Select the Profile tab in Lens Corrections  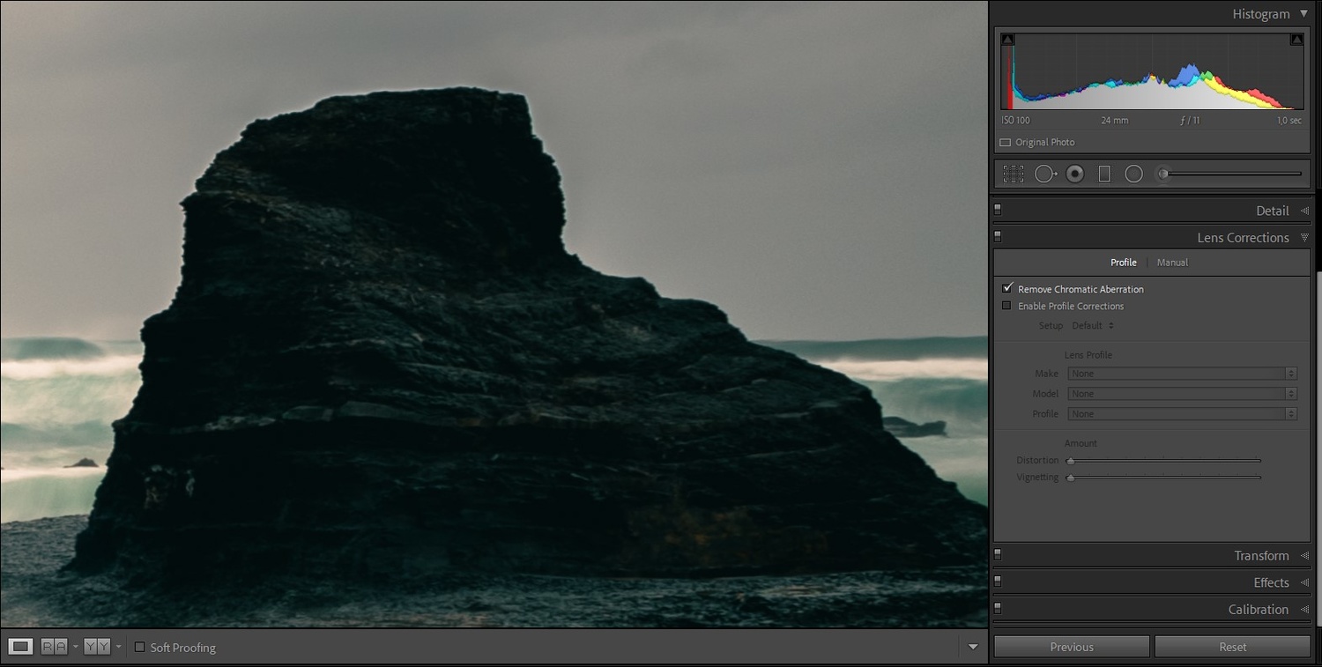click(1123, 263)
